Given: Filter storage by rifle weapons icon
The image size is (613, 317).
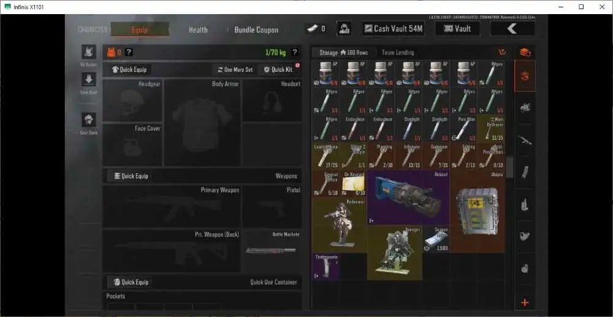Looking at the screenshot, I should point(525,140).
